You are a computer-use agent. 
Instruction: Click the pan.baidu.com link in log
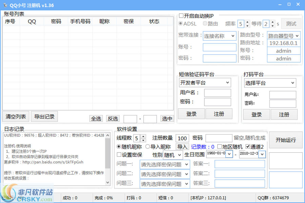click(53, 162)
